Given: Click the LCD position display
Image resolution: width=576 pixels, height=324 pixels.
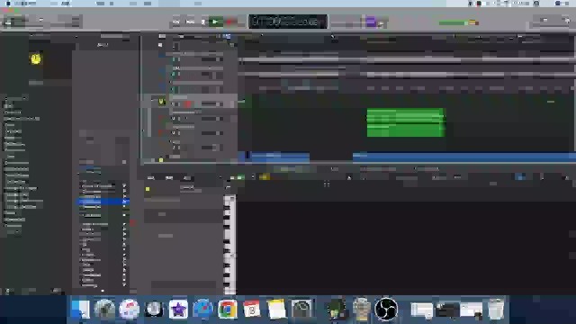Looking at the screenshot, I should coord(288,22).
